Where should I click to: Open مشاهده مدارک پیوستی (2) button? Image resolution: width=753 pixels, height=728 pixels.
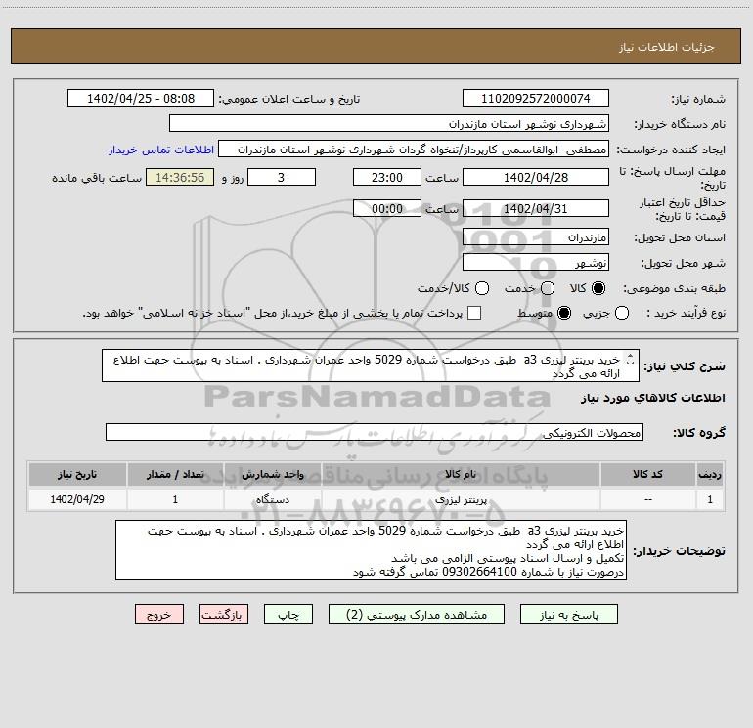pos(417,615)
